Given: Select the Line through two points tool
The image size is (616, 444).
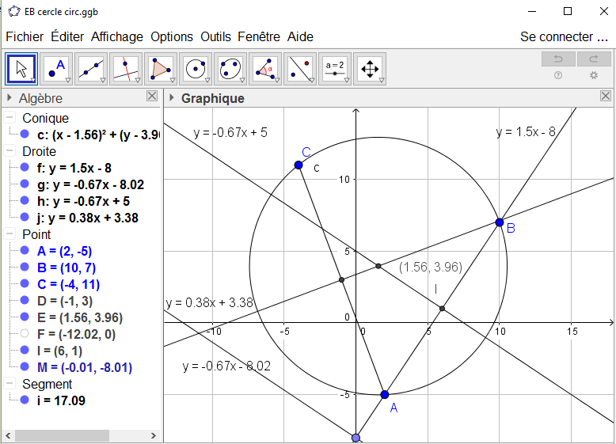Looking at the screenshot, I should [91, 69].
